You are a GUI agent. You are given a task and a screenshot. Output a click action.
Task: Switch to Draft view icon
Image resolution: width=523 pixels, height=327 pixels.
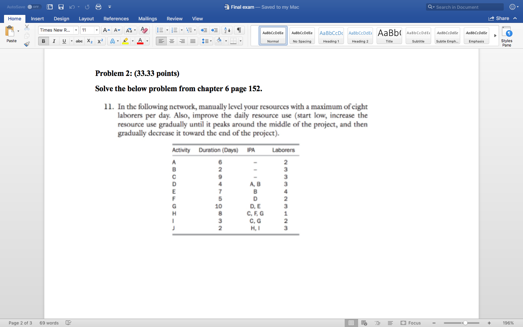(x=390, y=323)
